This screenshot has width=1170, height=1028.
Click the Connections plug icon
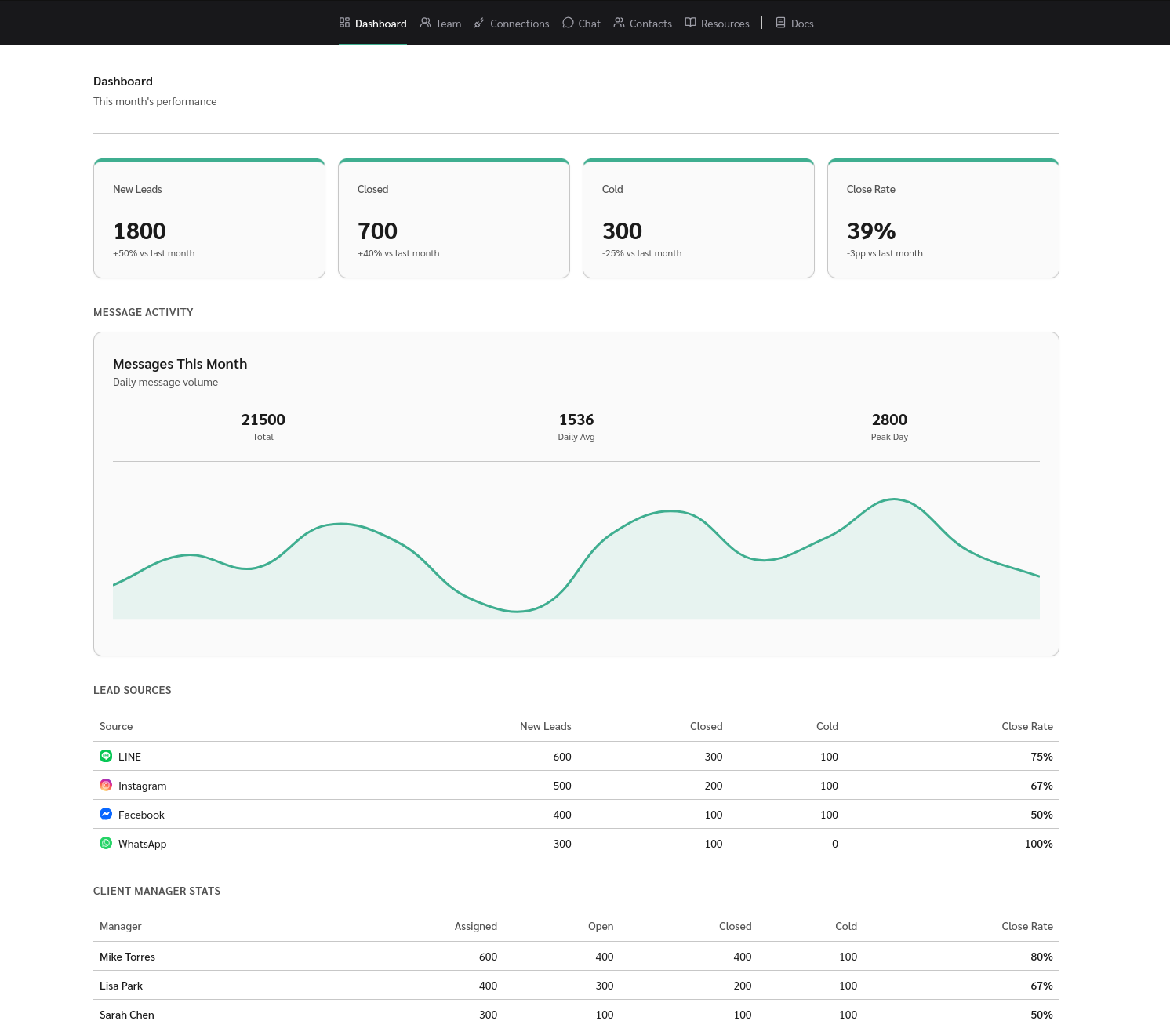479,23
